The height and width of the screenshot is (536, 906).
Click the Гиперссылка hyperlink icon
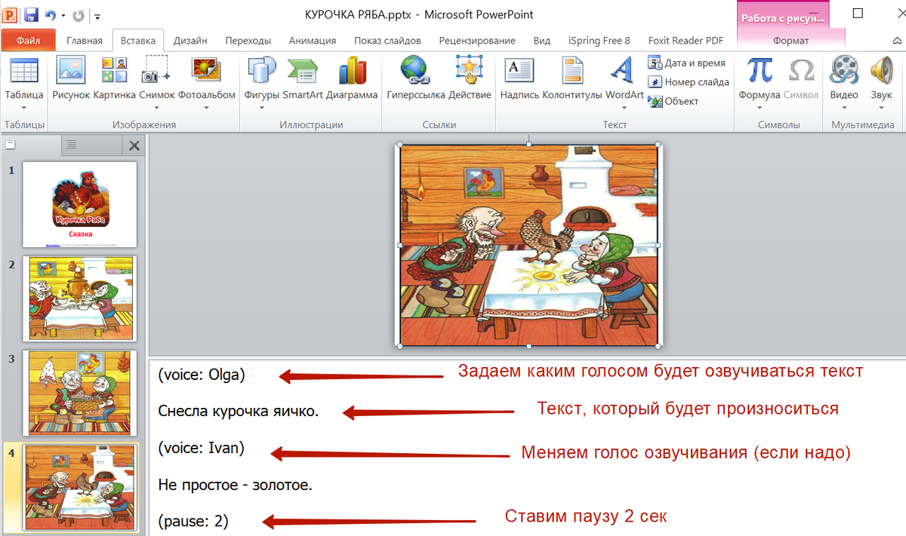(415, 71)
